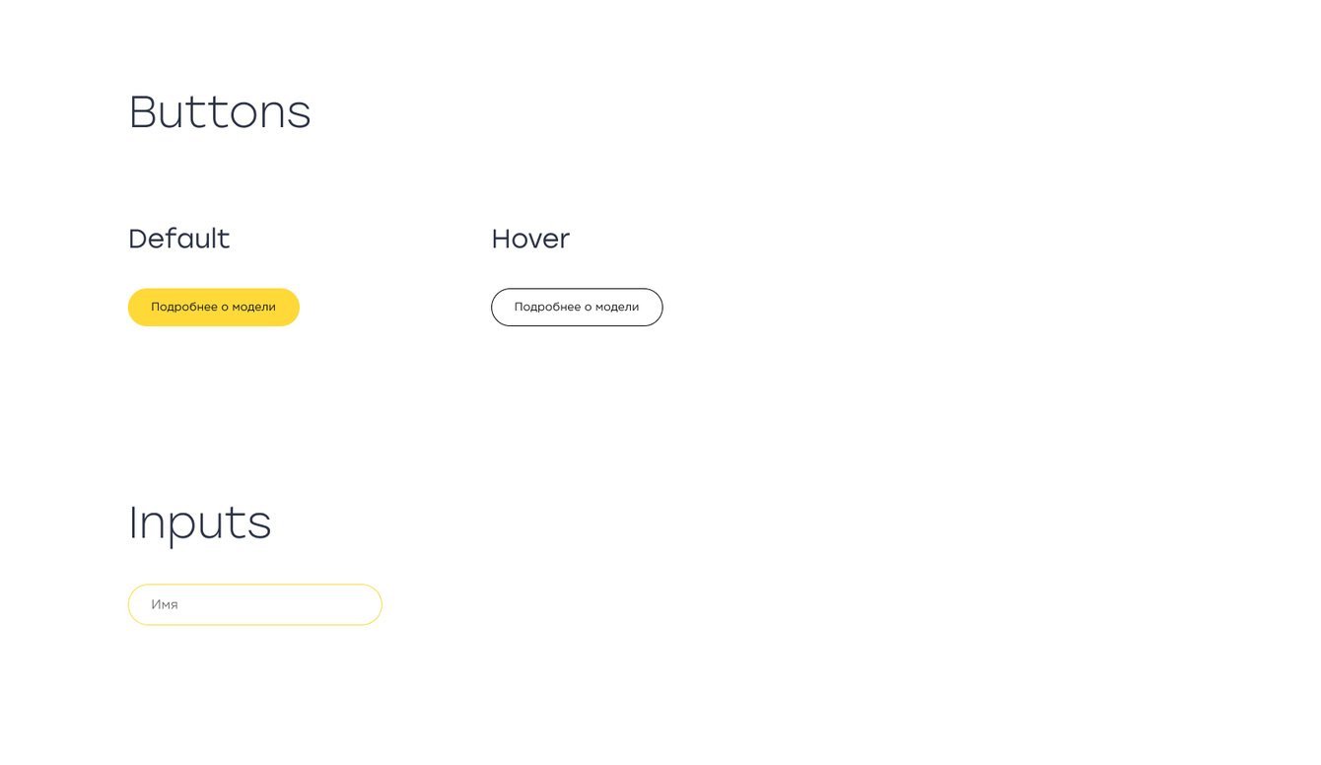The width and height of the screenshot is (1321, 765).
Task: Click the label above the outlined button
Action: coord(530,239)
